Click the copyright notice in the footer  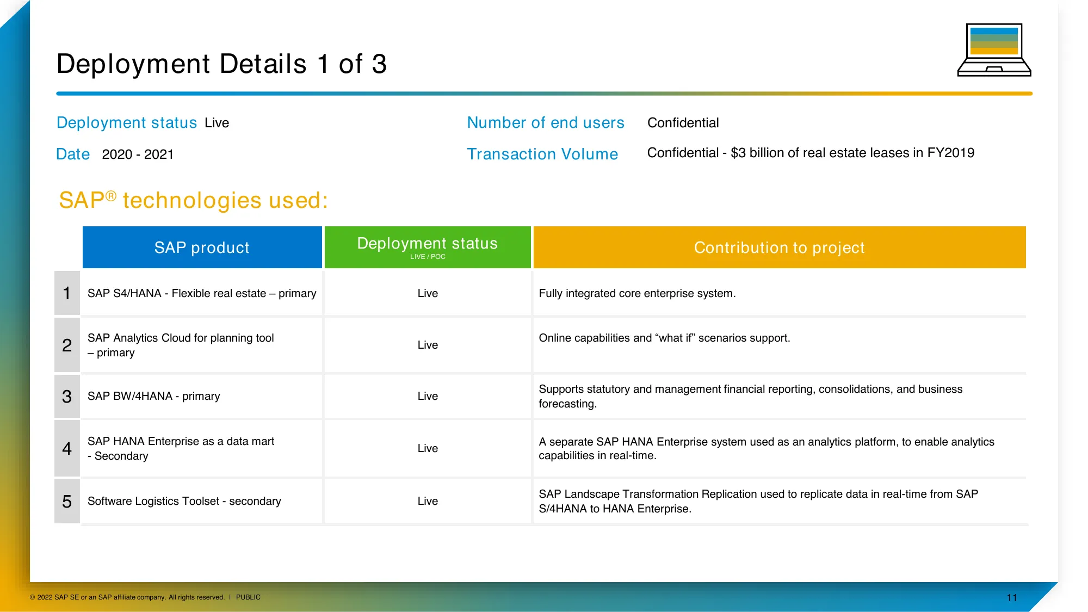pos(127,597)
